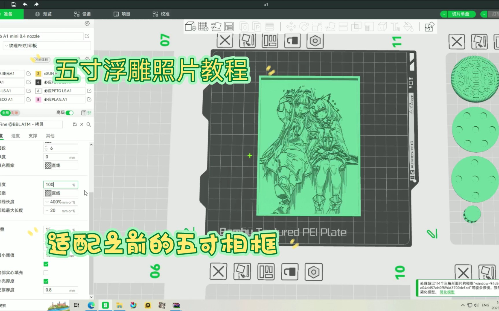Open the Assembly view puzzle icon
Viewport: 499px width, 311px height.
point(429,26)
